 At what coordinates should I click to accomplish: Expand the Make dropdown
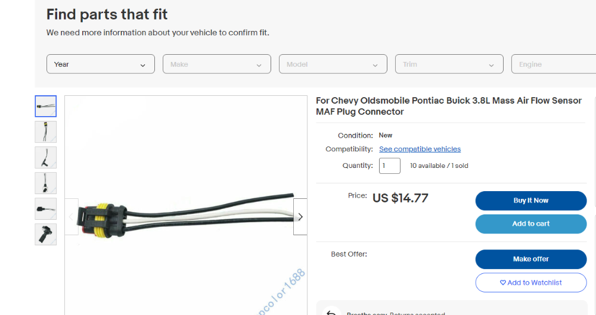pyautogui.click(x=217, y=64)
